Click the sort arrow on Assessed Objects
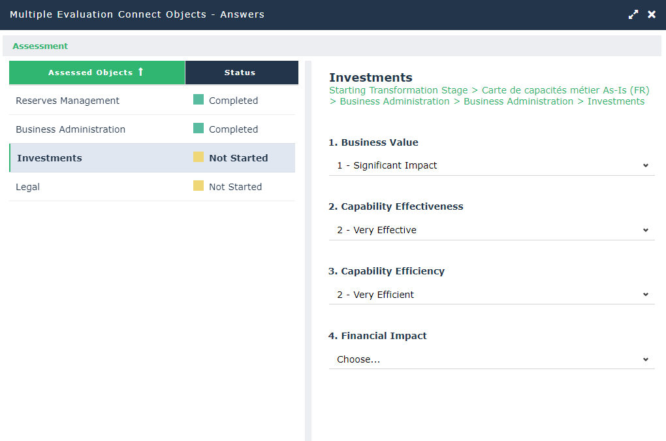Viewport: 666px width, 441px height. point(140,72)
